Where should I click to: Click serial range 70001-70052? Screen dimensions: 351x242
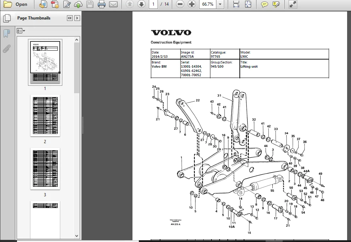pos(191,75)
